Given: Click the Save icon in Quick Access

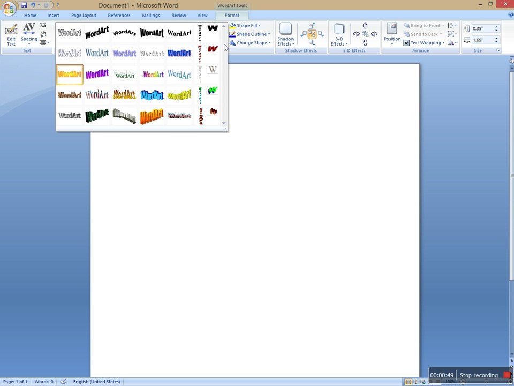Looking at the screenshot, I should click(24, 5).
